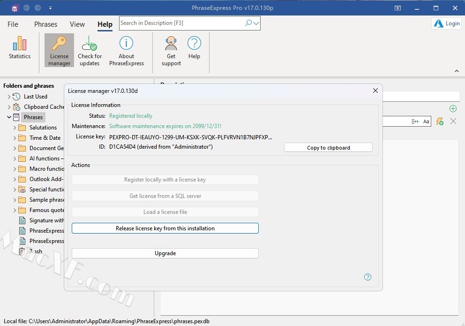Select the Help ribbon tab
This screenshot has width=465, height=326.
click(x=105, y=24)
